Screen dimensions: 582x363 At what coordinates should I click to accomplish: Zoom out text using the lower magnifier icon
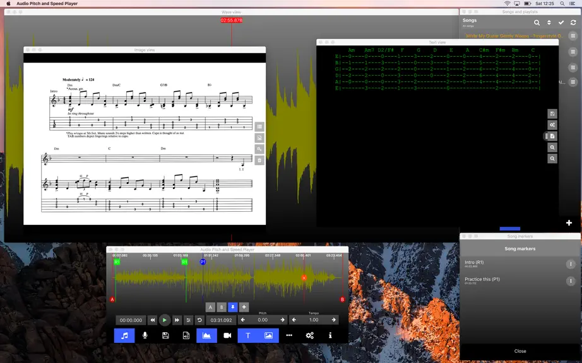pos(552,159)
